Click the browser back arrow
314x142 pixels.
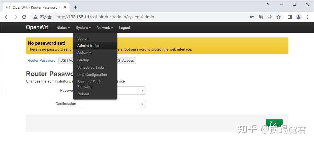[x=6, y=17]
